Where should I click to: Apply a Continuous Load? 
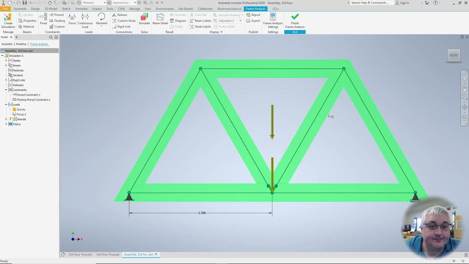click(85, 21)
